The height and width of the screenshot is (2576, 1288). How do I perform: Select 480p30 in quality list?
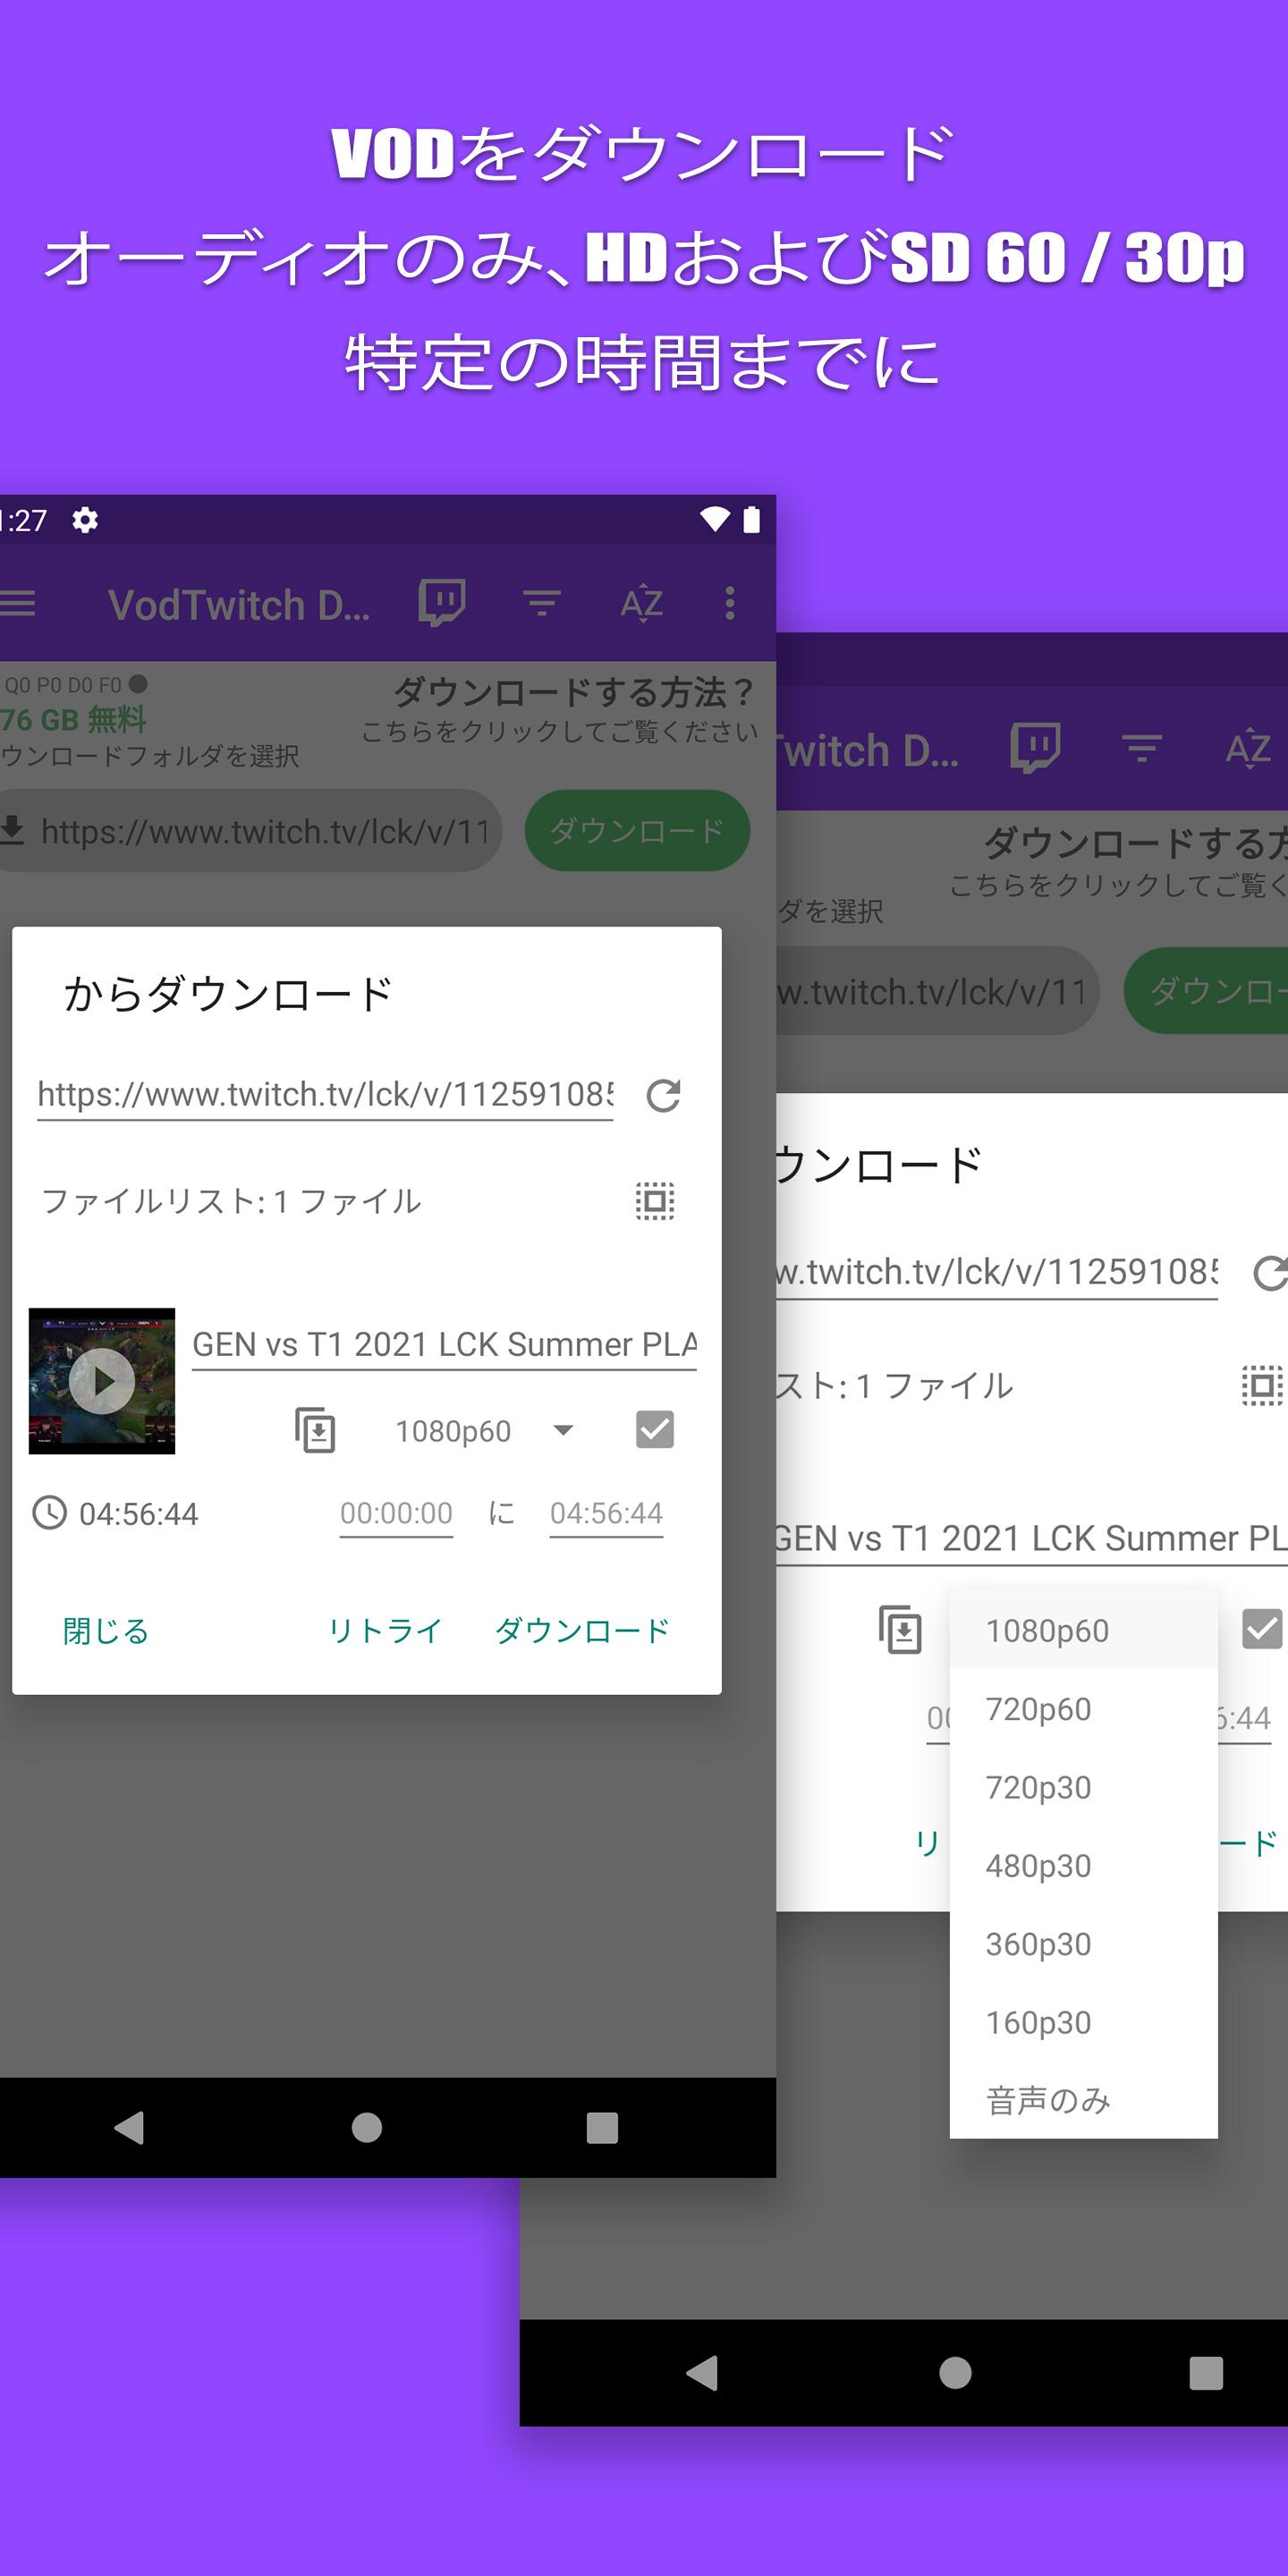pyautogui.click(x=1083, y=1866)
